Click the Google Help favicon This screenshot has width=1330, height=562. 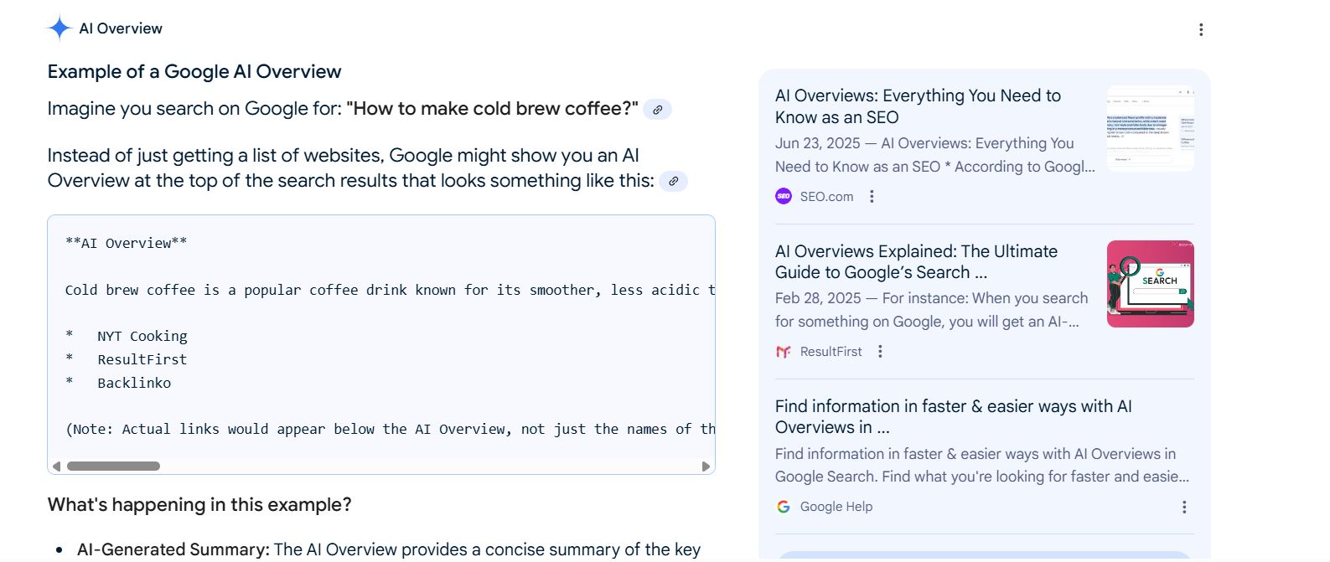click(x=784, y=507)
